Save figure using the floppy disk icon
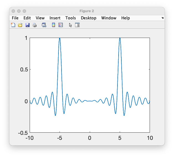This screenshot has height=157, width=174. [27, 25]
